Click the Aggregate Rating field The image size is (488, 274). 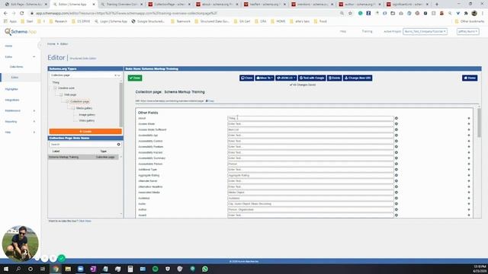click(x=310, y=175)
